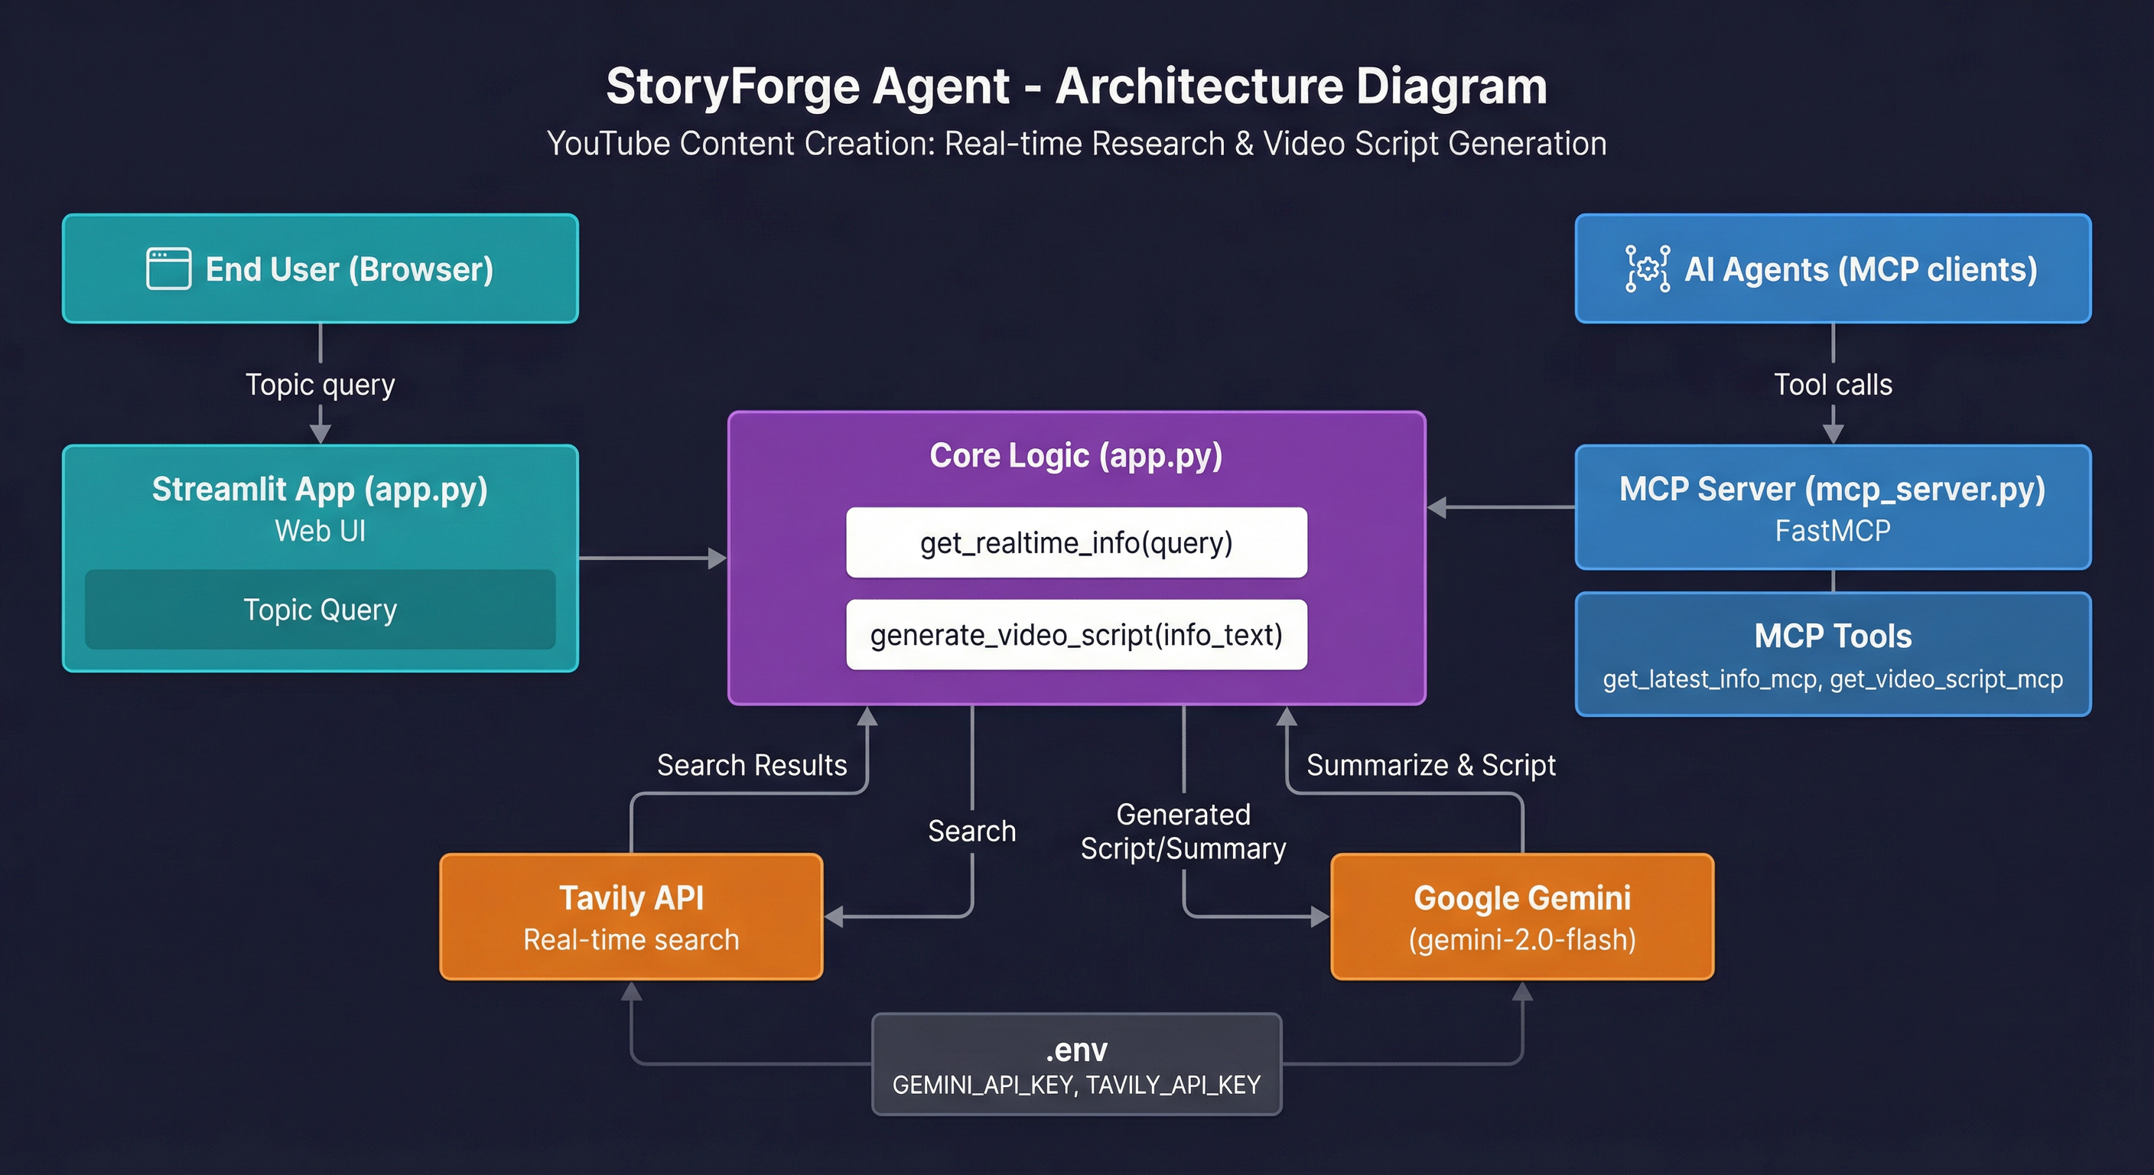Click the Tool calls arrow label
The height and width of the screenshot is (1175, 2154).
(1832, 384)
